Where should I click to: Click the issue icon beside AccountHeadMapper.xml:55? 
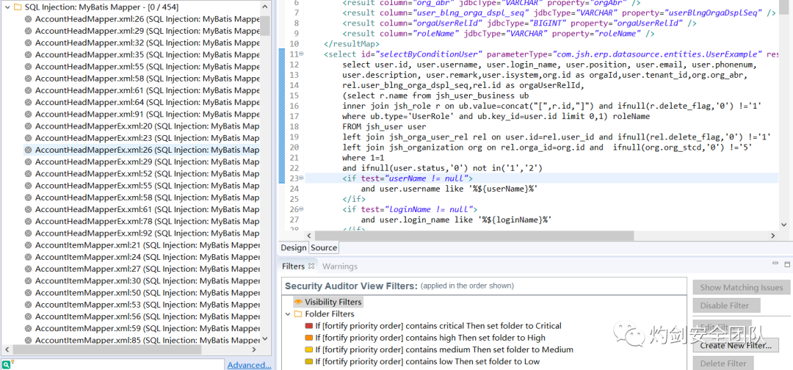click(29, 66)
